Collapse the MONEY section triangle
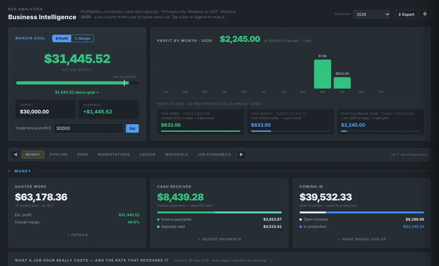This screenshot has width=439, height=266. [9, 171]
